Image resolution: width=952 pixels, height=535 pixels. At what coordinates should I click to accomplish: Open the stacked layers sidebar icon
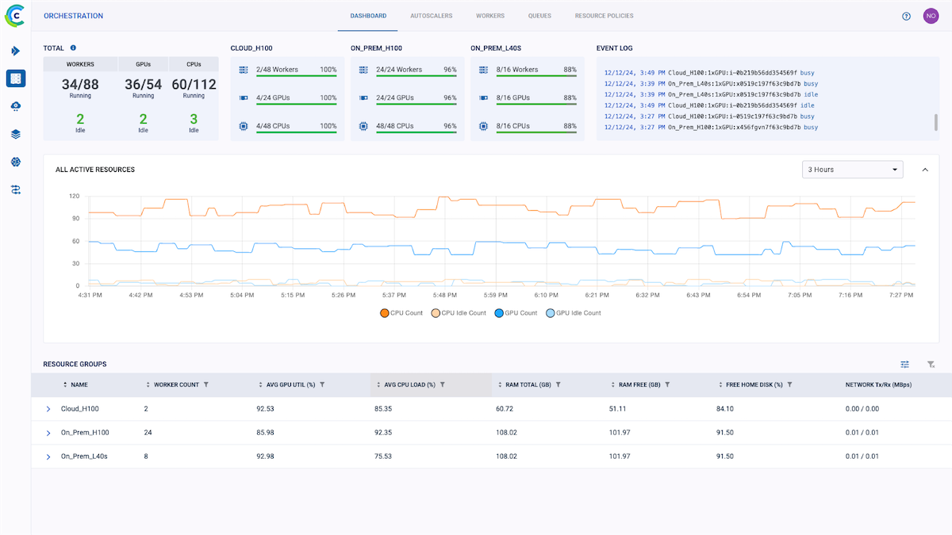(15, 134)
